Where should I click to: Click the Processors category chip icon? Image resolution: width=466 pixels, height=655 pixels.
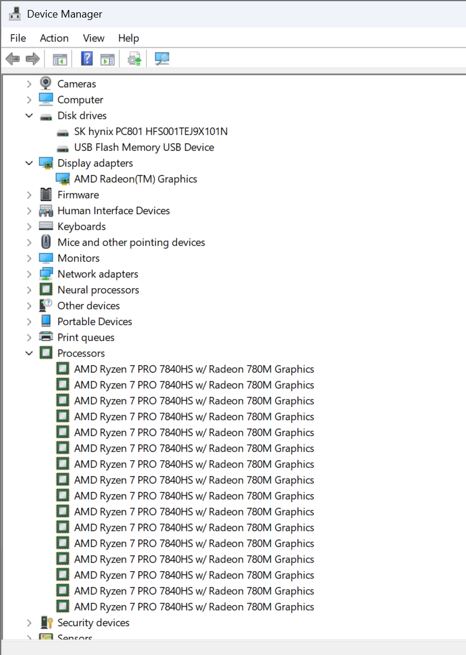(x=46, y=353)
